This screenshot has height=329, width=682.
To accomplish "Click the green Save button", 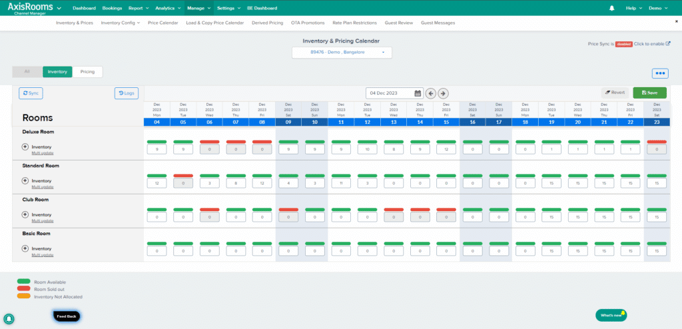I will [x=649, y=93].
